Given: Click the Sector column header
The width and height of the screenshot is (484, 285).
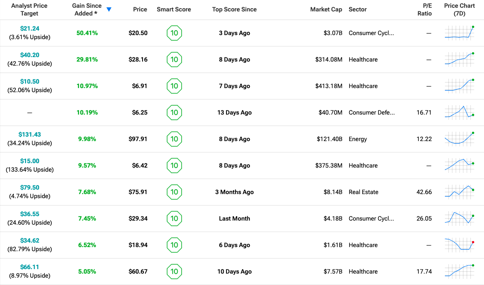Looking at the screenshot, I should tap(358, 9).
